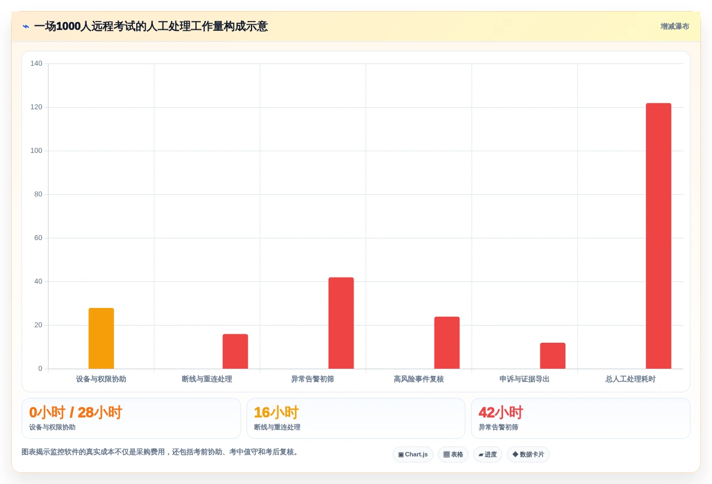Click the 140 y-axis tick label

pyautogui.click(x=36, y=63)
